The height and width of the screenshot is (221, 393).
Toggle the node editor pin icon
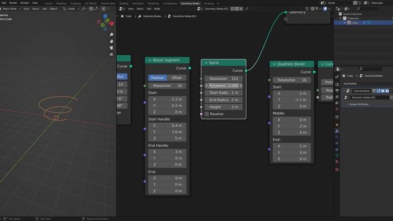point(247,9)
